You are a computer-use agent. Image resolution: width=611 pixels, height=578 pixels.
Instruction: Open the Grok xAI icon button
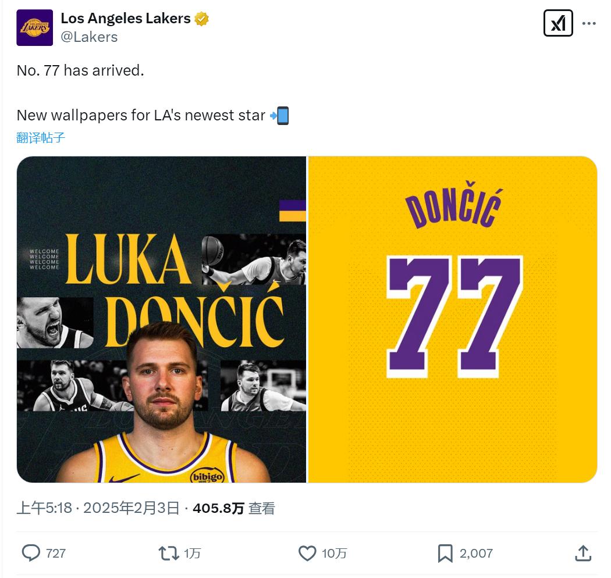click(557, 24)
